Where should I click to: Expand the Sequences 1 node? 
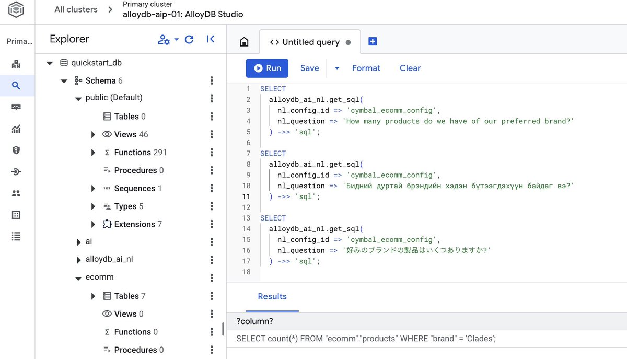[93, 189]
